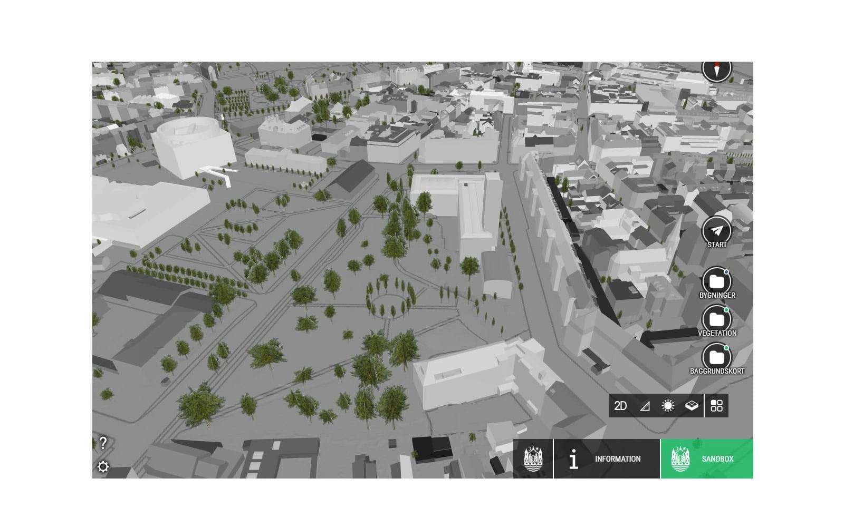Switch the map to 2D view
844x527 pixels.
coord(620,406)
